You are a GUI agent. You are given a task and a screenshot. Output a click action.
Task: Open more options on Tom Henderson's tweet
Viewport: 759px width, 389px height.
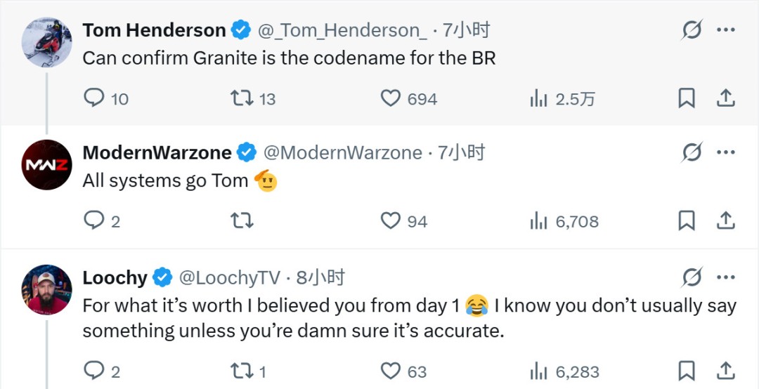pos(725,30)
